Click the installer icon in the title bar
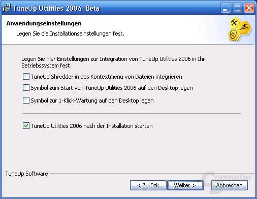Viewport: 257px width, 199px height. [7, 8]
